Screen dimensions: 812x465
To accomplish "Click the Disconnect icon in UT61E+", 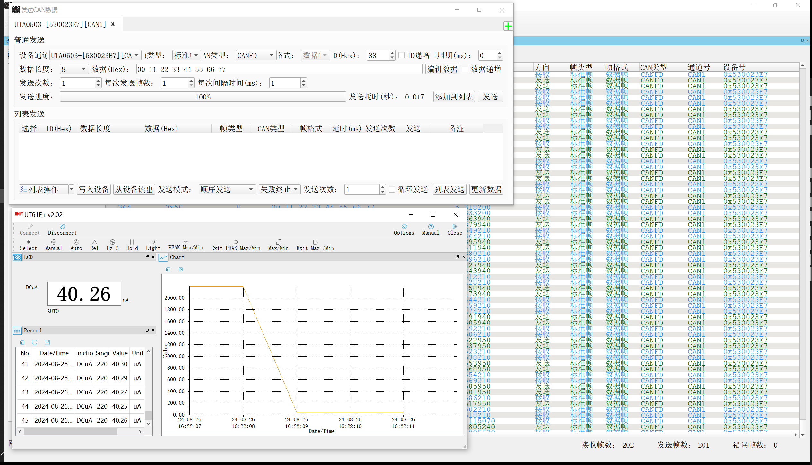I will click(62, 227).
